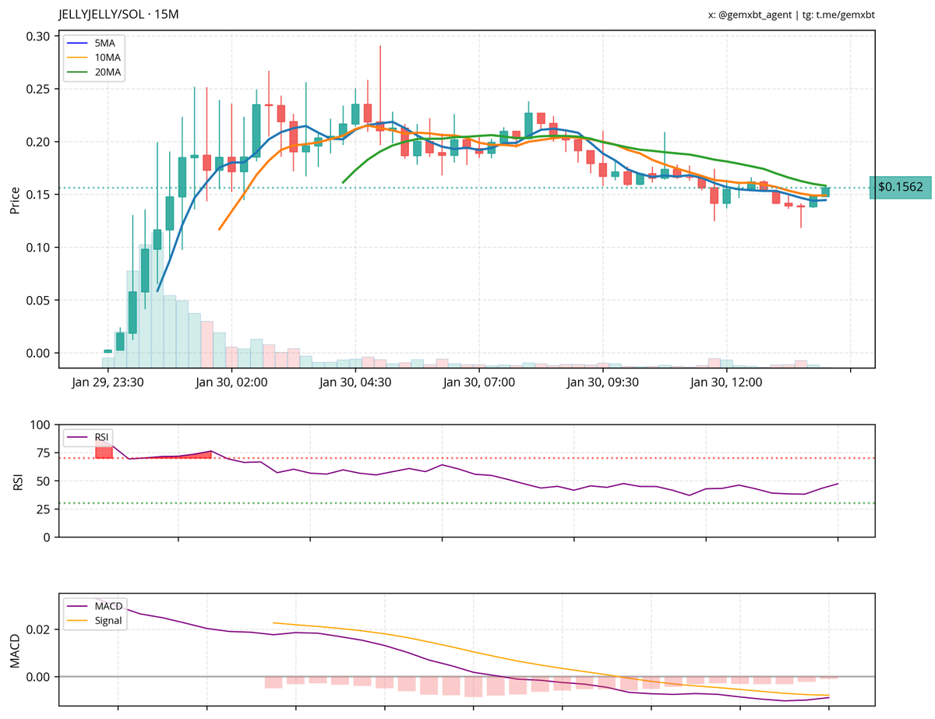Click the 25 tick on RSI axis

coord(44,509)
